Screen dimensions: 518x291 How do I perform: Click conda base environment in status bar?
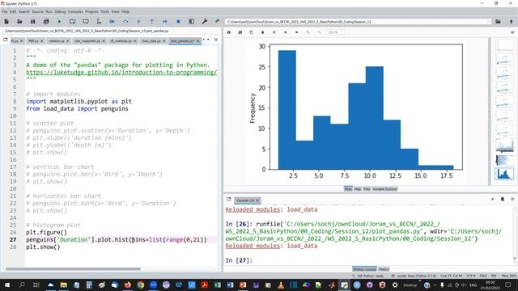[x=414, y=276]
